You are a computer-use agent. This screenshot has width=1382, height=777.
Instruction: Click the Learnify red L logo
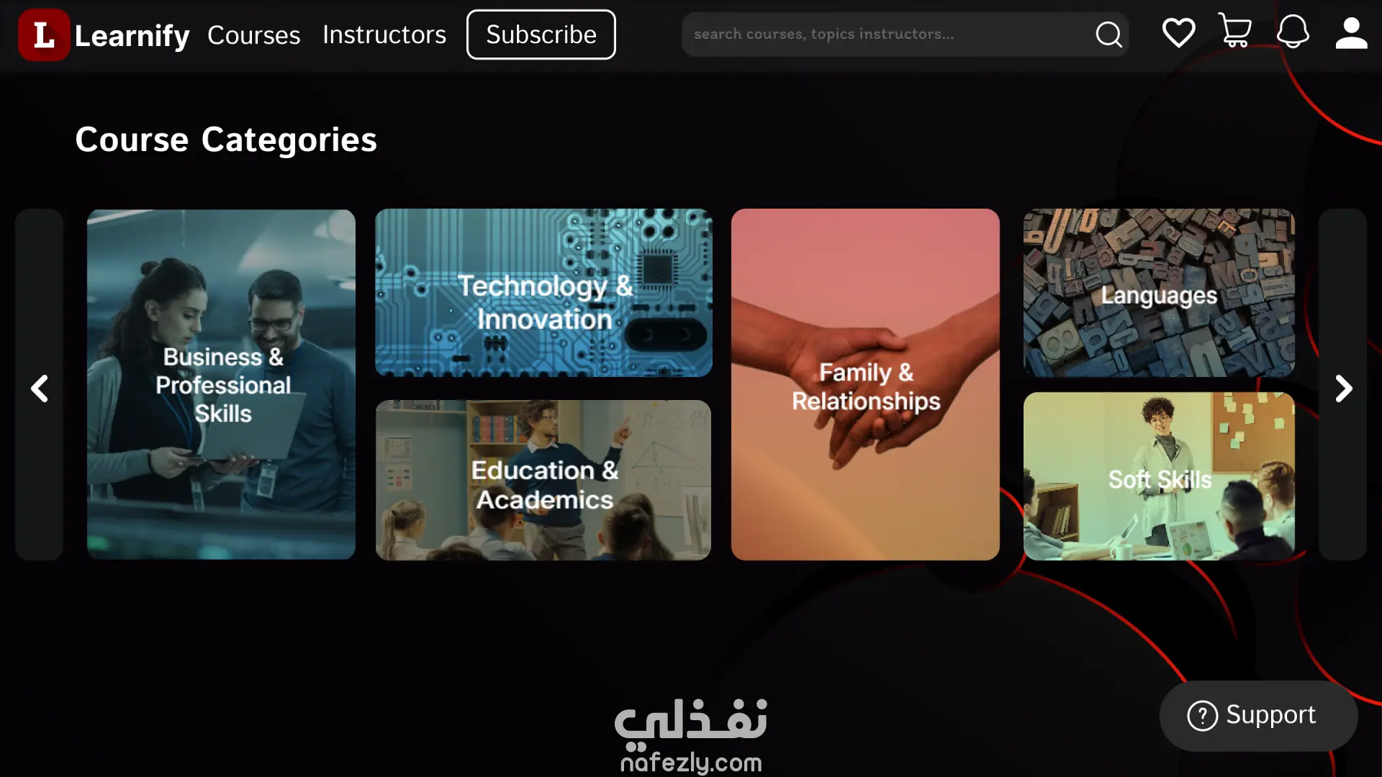44,35
